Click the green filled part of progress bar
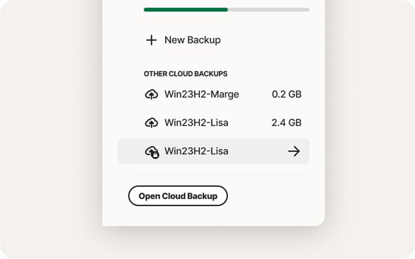 (x=186, y=10)
